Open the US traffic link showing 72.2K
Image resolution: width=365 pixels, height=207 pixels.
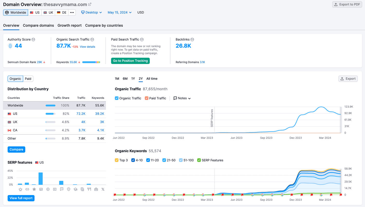click(82, 114)
